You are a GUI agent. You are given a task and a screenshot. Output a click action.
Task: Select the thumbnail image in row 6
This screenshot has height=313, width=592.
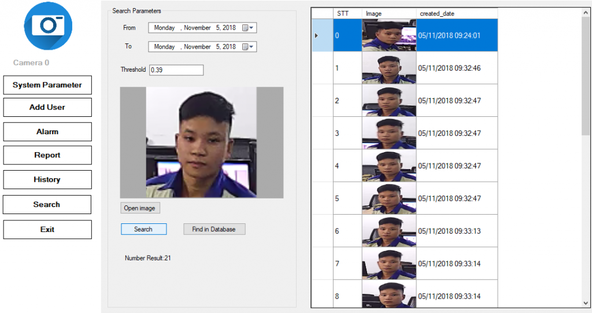pyautogui.click(x=389, y=231)
